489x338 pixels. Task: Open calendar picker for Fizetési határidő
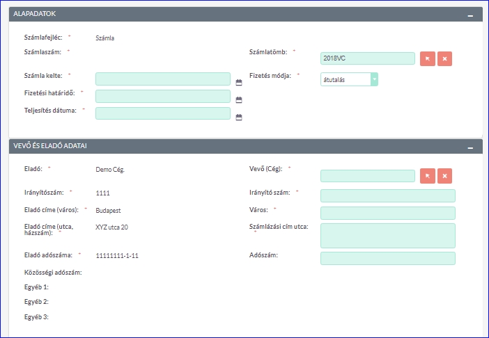(x=238, y=99)
